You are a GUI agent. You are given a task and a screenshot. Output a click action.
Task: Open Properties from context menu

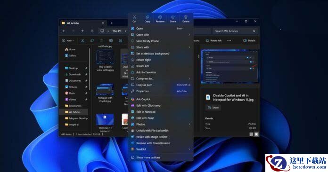(x=160, y=91)
